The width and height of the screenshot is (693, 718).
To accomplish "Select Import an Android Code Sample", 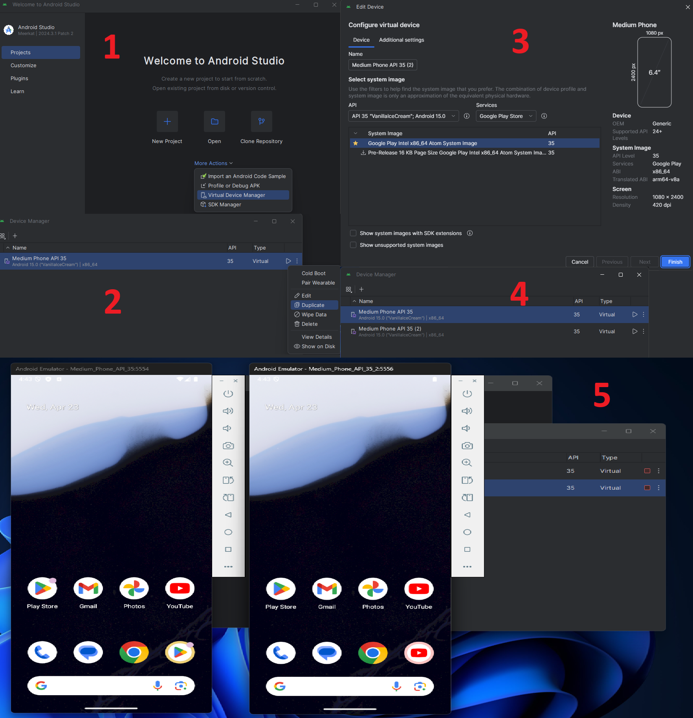I will (x=243, y=176).
